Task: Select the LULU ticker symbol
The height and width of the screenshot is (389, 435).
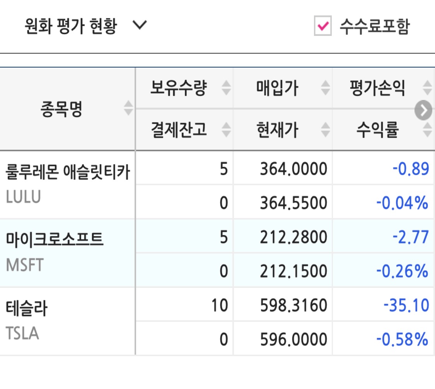Action: [23, 197]
